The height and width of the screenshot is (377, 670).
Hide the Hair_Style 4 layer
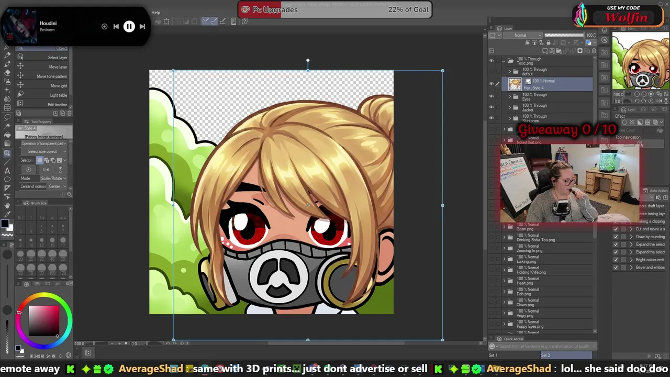click(x=491, y=84)
